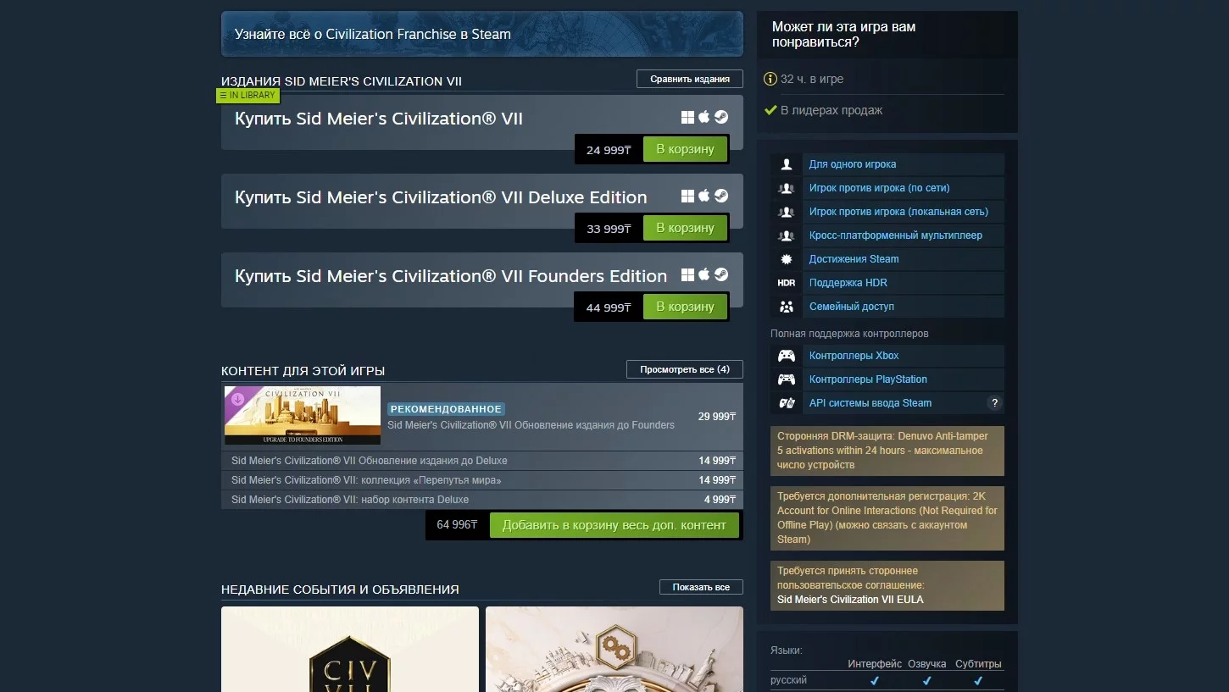Click the HDR support icon

point(787,283)
